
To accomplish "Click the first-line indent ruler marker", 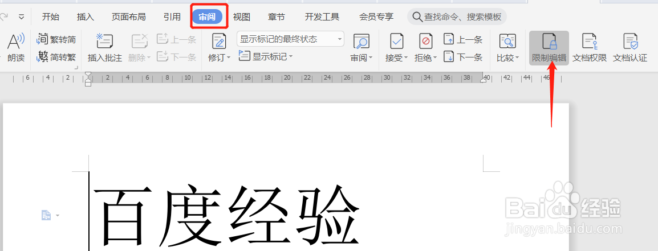I will (88, 75).
